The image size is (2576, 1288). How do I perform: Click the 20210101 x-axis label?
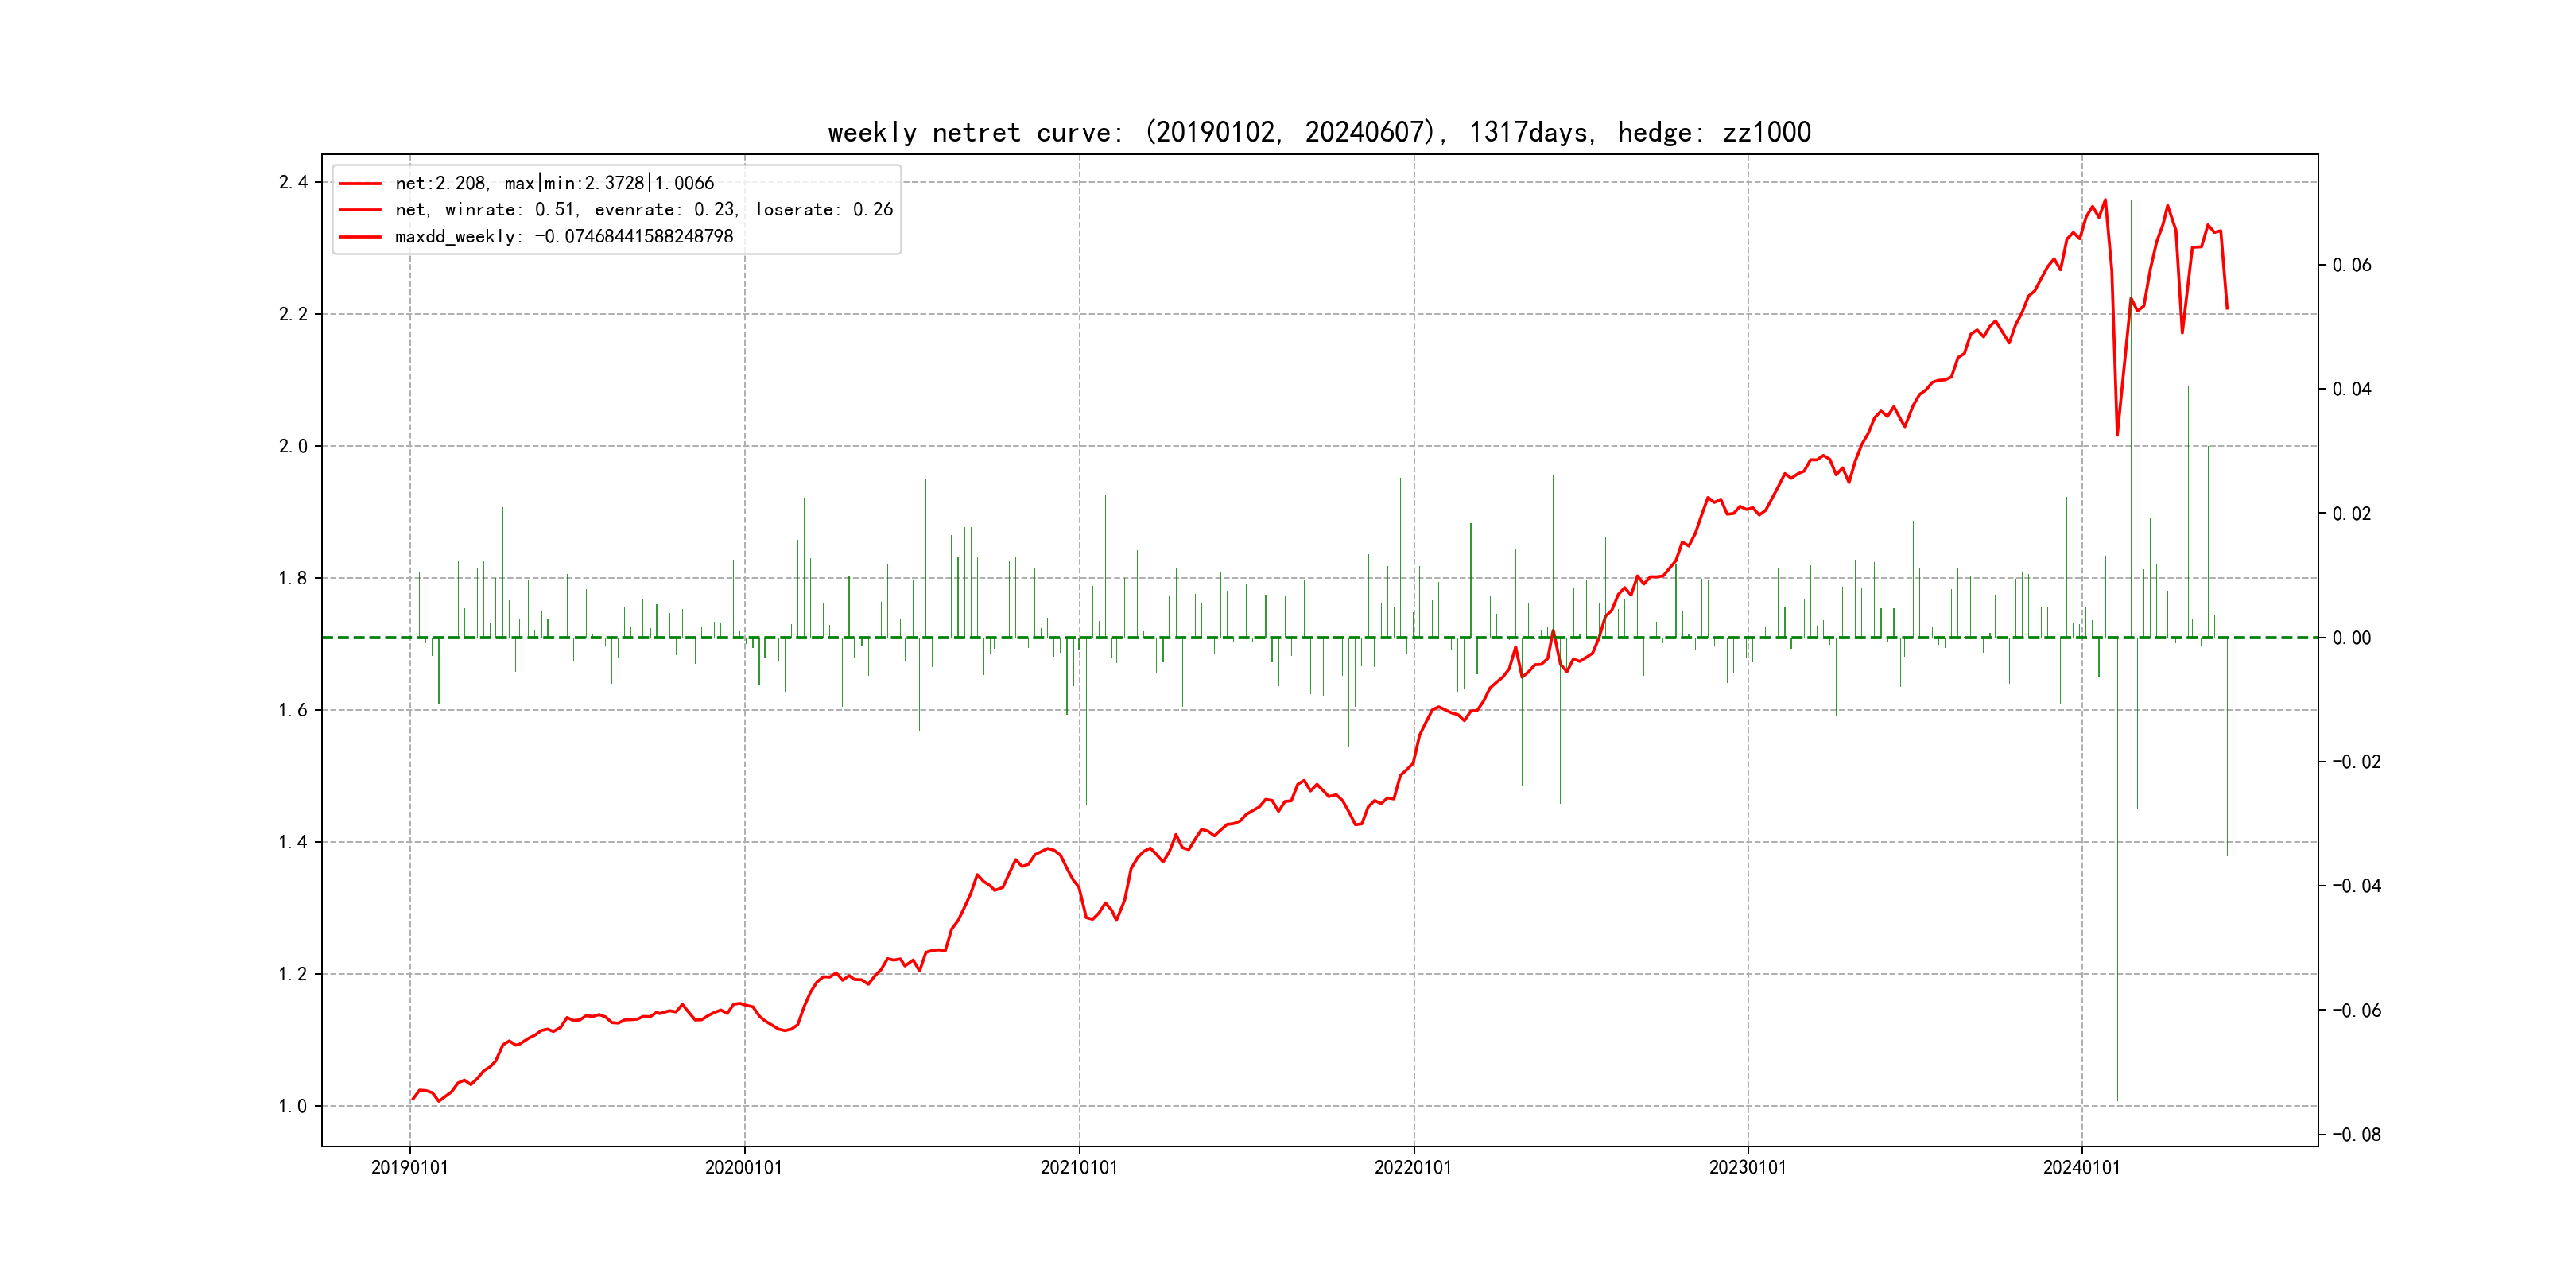click(x=1078, y=1167)
